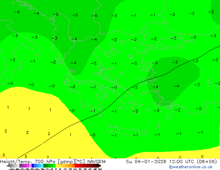Pick the yellow swatch in the temperature legend
220x170 pixels.
57,165
